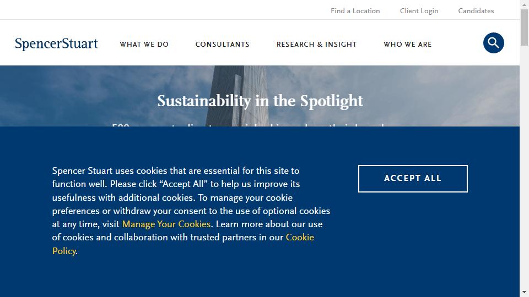Select Research & Insight in navigation
Viewport: 529px width, 297px height.
316,45
